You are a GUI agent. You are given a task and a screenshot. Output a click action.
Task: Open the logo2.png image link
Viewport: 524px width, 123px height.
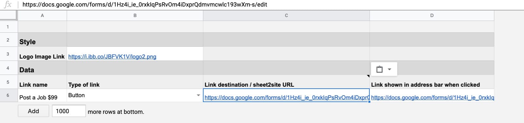pyautogui.click(x=112, y=57)
